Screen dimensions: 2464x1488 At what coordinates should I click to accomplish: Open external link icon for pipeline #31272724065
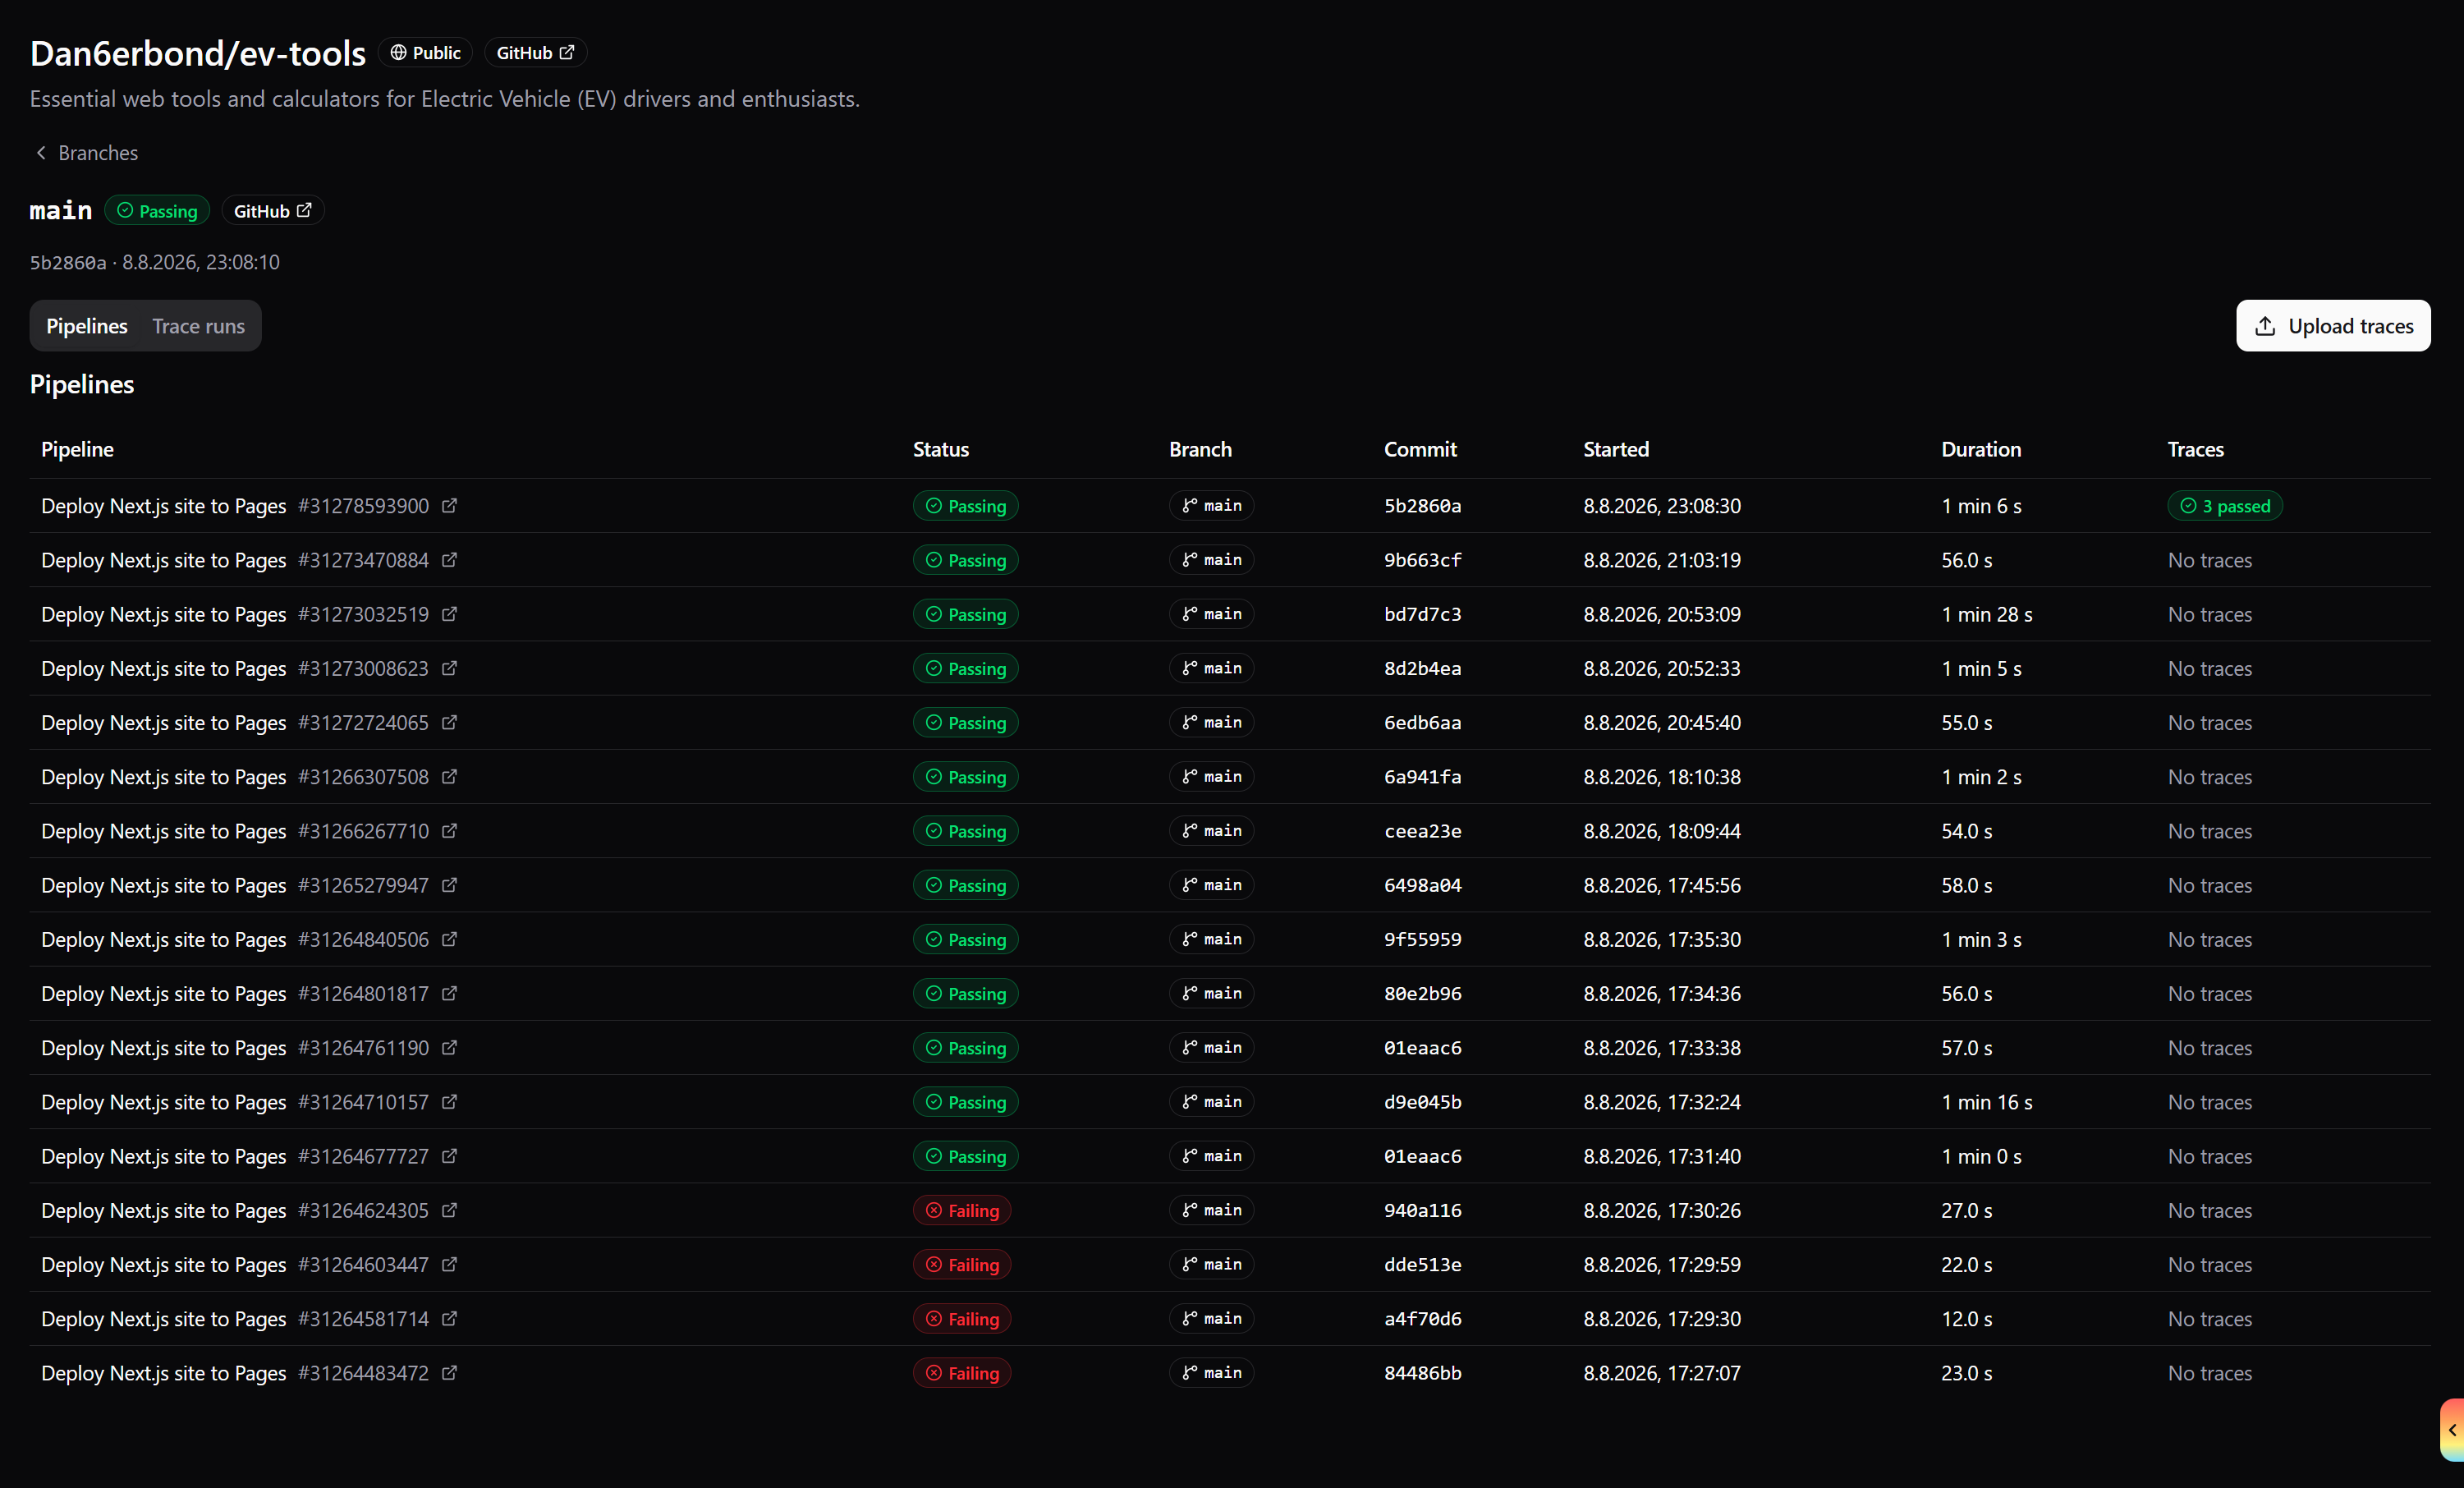pyautogui.click(x=449, y=722)
